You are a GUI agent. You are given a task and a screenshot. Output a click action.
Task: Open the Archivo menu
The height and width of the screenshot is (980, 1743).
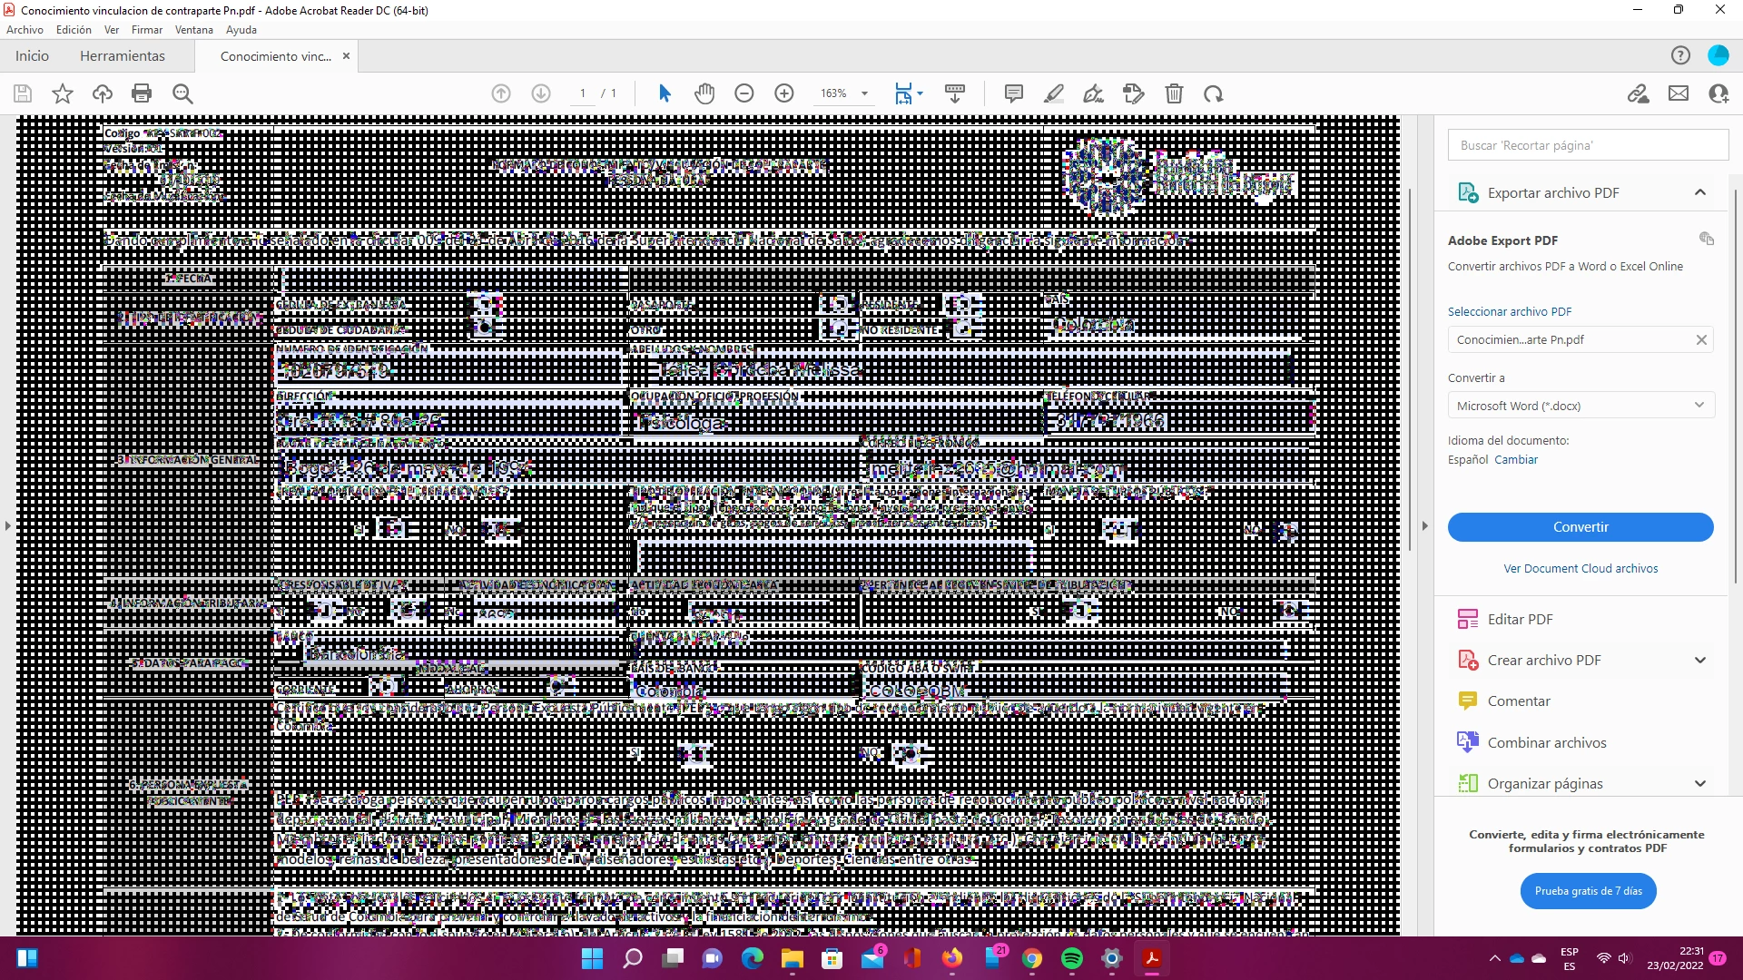point(25,30)
